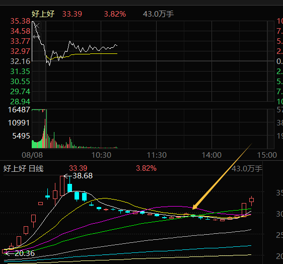Click 43.0万手 volume in the intraday header
This screenshot has width=283, height=264.
[158, 14]
